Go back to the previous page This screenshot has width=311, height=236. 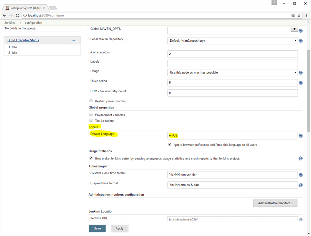pos(4,16)
